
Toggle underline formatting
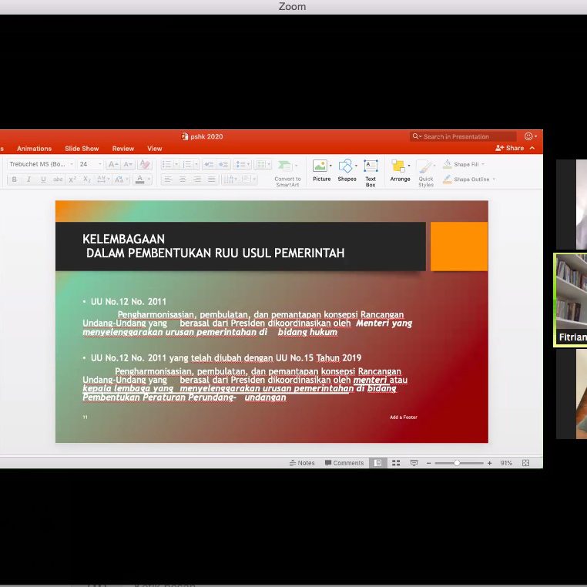point(43,179)
